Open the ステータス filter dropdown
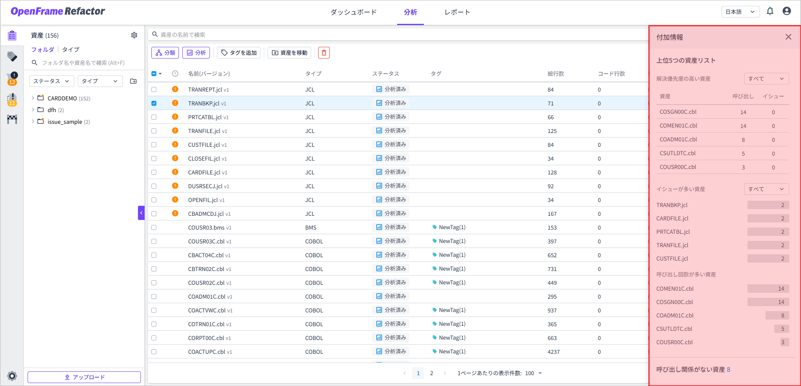 point(52,81)
